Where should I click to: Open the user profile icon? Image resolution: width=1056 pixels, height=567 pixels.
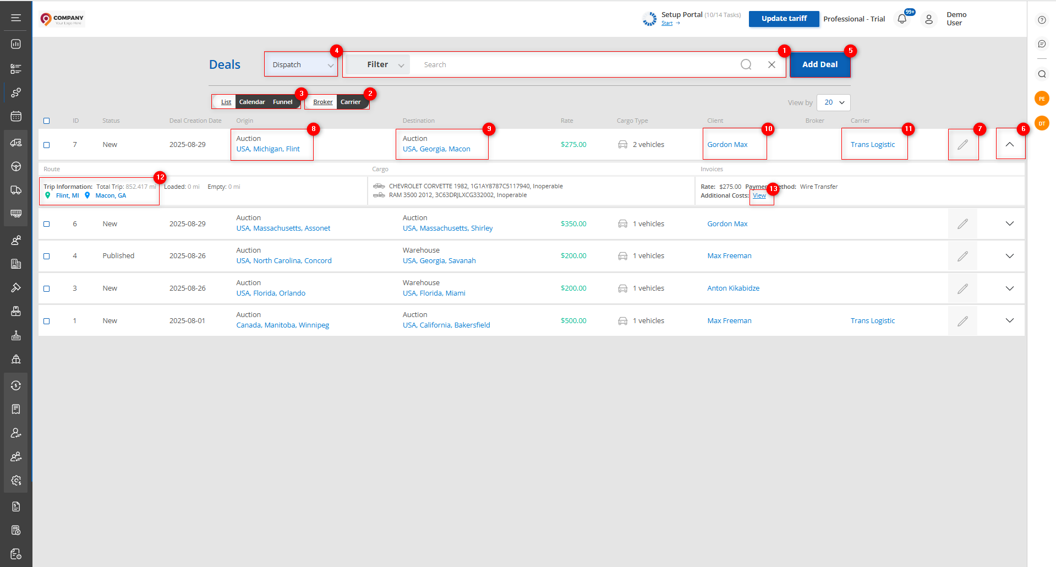point(928,19)
